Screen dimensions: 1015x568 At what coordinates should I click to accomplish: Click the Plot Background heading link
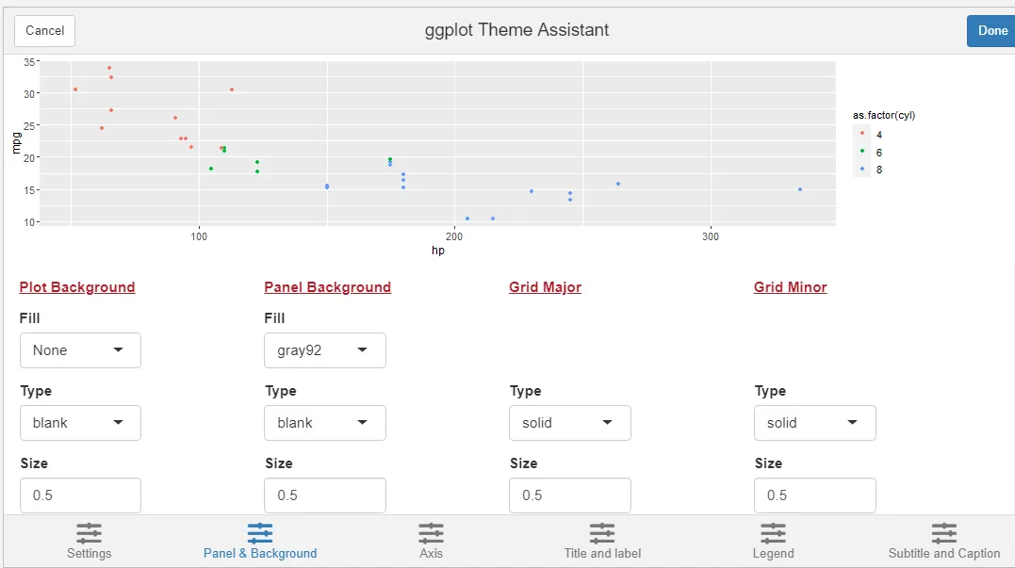tap(77, 287)
